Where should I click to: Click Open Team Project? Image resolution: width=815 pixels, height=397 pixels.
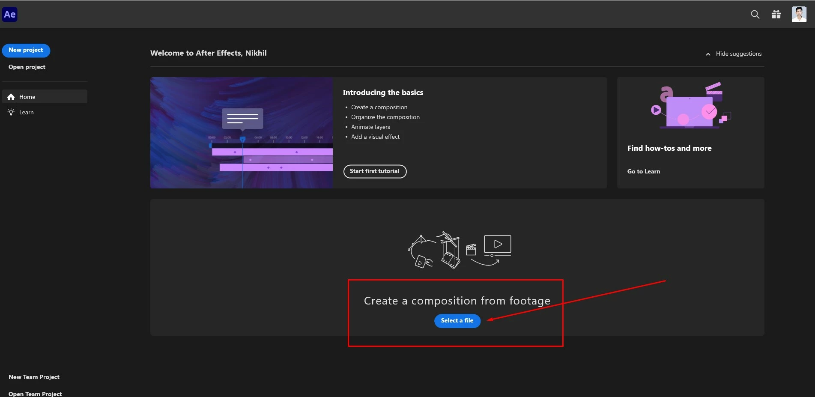(35, 394)
